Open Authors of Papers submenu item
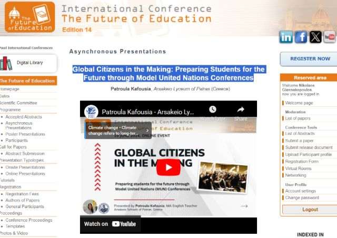 (23, 200)
